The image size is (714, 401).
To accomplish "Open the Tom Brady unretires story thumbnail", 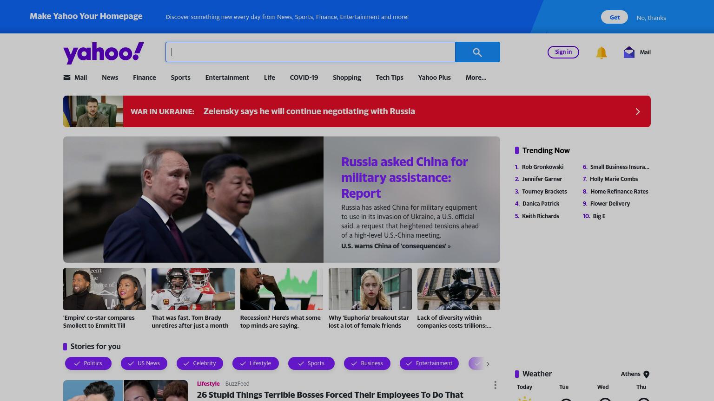I will point(193,289).
